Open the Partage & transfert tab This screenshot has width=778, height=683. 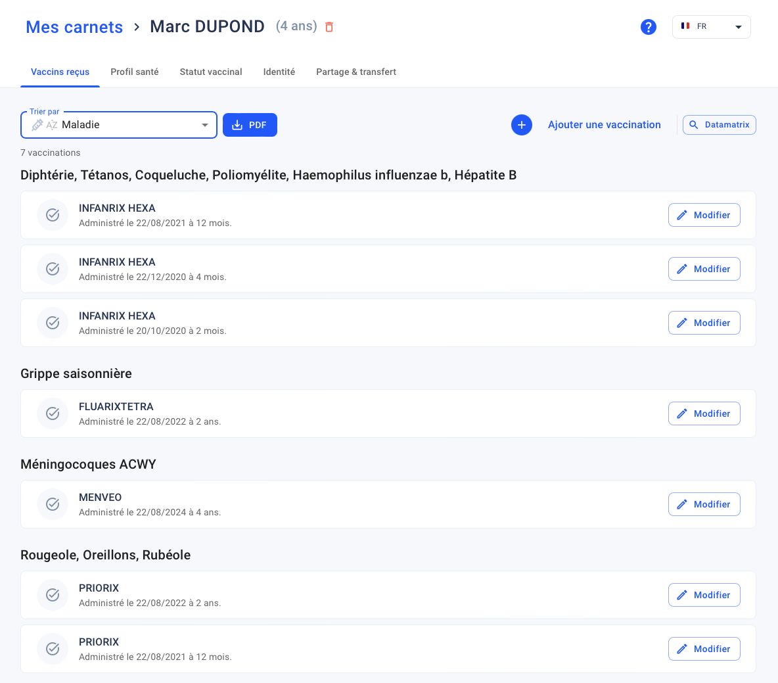pyautogui.click(x=356, y=72)
